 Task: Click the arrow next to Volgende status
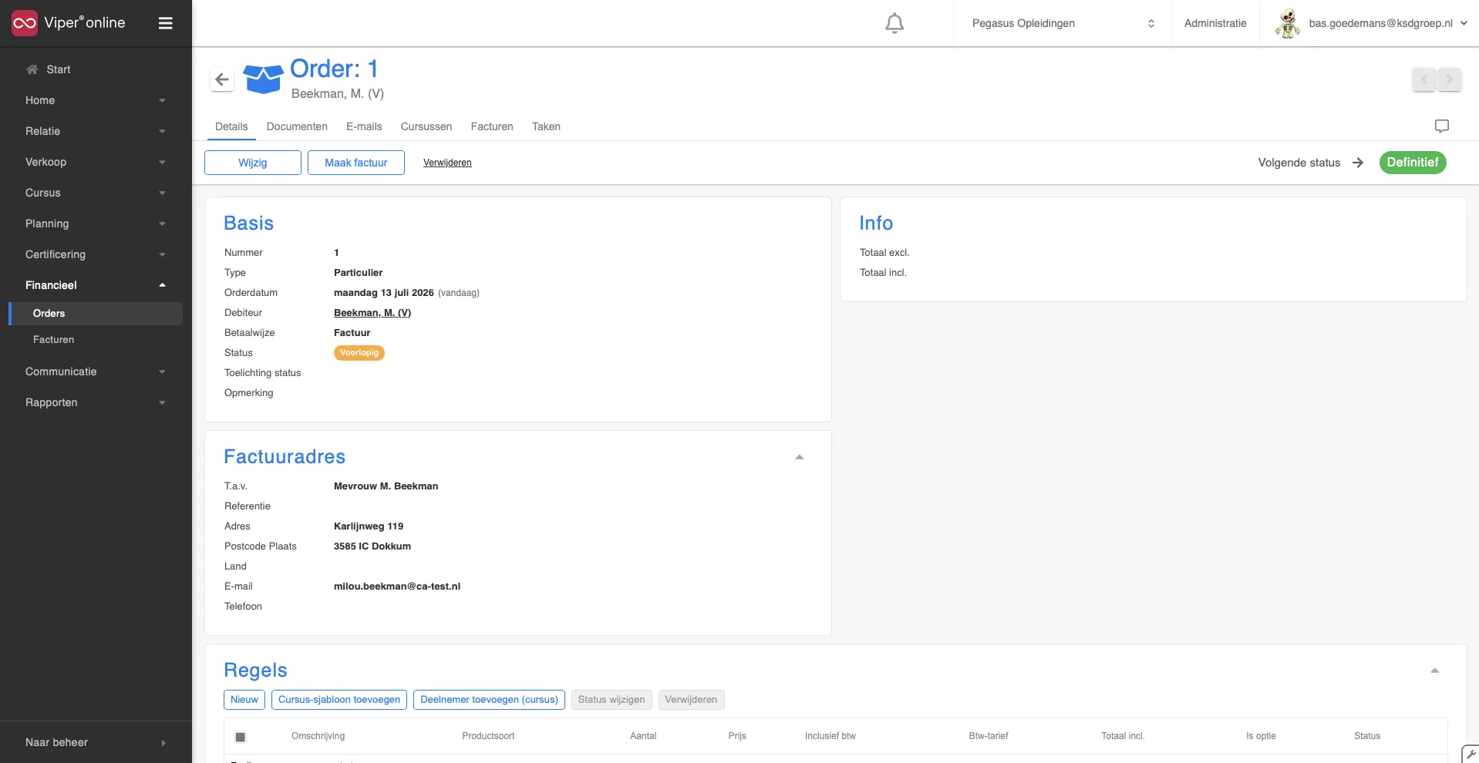[x=1358, y=163]
